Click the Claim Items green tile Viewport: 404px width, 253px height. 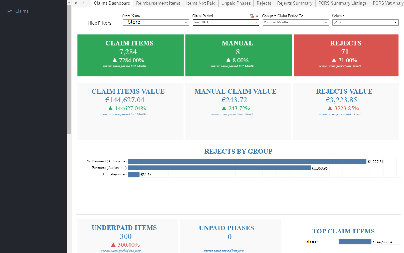pyautogui.click(x=131, y=55)
